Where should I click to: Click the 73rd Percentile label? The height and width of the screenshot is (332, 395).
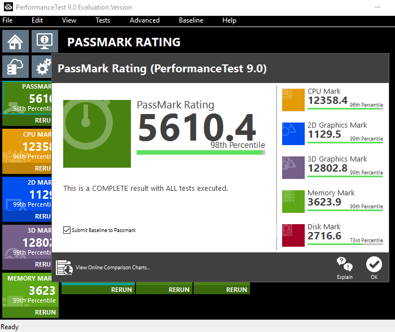click(366, 240)
